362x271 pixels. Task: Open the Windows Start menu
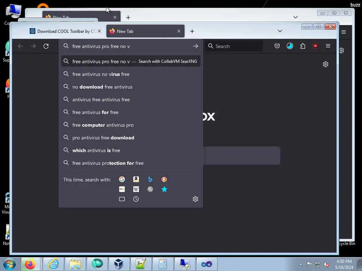(x=9, y=264)
